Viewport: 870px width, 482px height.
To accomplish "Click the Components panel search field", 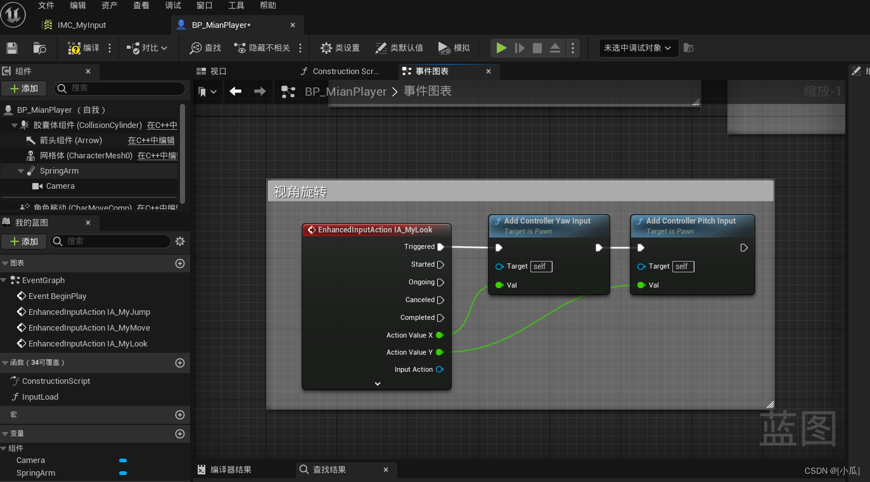I will coord(120,89).
